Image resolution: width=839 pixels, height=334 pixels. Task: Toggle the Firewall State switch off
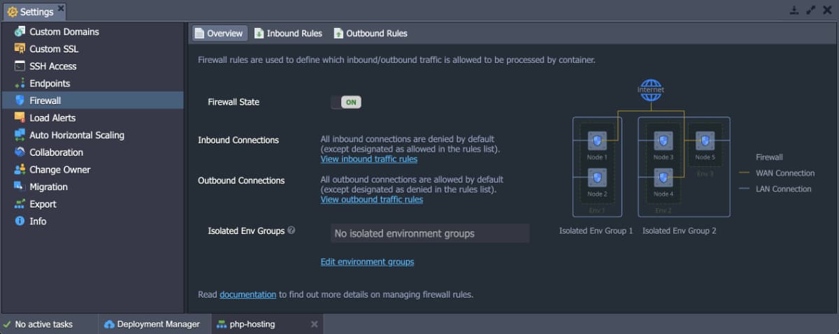(x=346, y=102)
